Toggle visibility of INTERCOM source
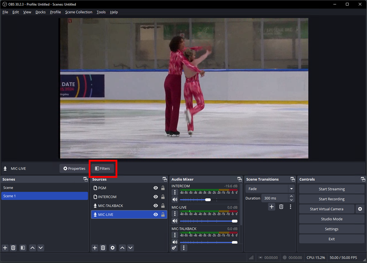 (x=156, y=197)
